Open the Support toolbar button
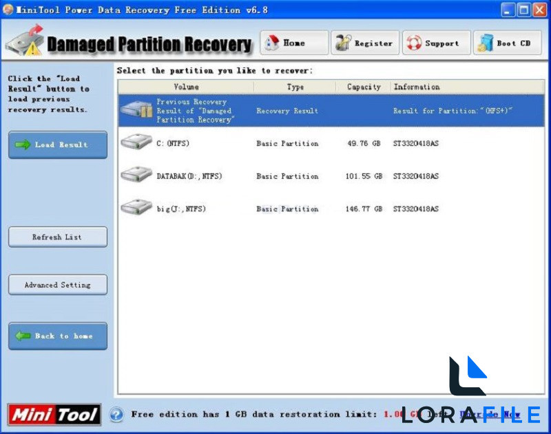This screenshot has height=434, width=551. [x=437, y=43]
